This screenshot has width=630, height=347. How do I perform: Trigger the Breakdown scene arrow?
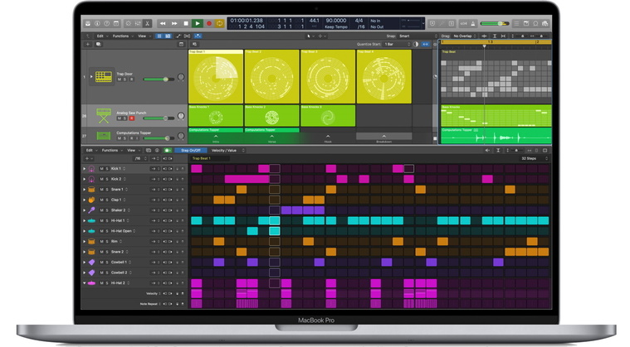(x=384, y=137)
